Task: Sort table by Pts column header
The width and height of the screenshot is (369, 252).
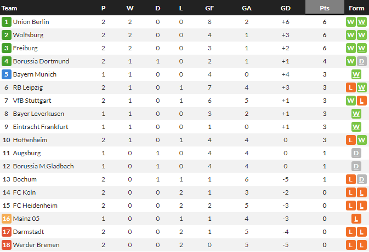Action: (x=325, y=8)
